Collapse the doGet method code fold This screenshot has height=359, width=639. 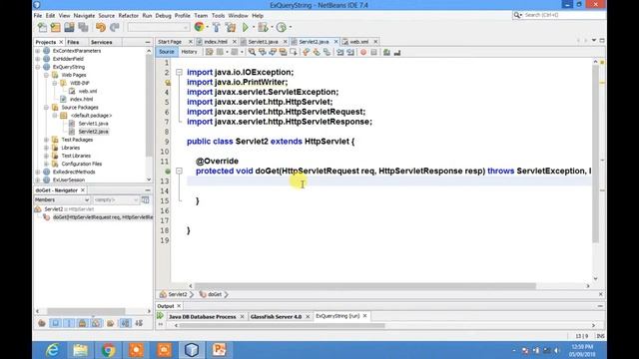(x=179, y=171)
